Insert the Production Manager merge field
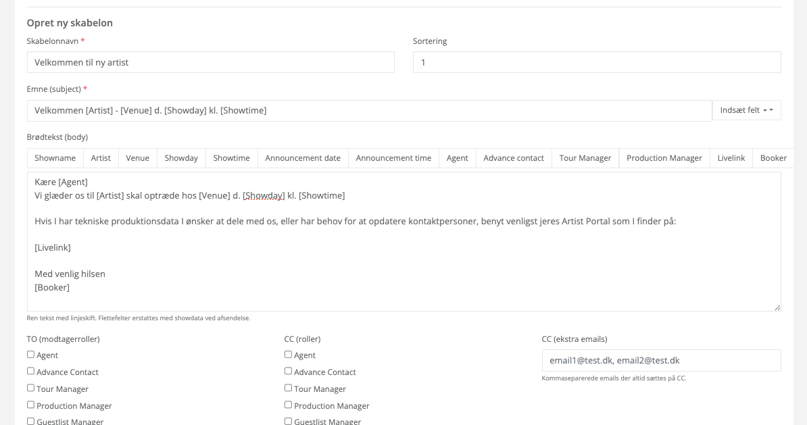 [664, 157]
